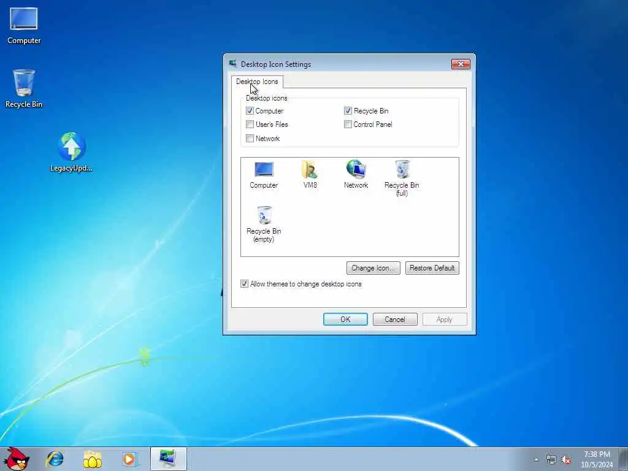Click the Computer shortcut on the desktop
Viewport: 628px width, 471px height.
tap(24, 26)
